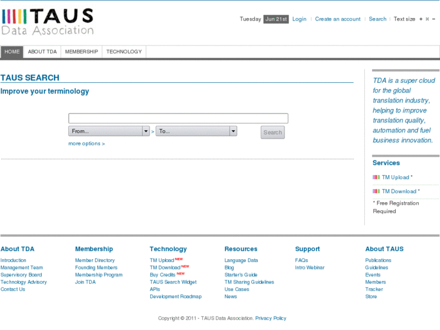Image resolution: width=440 pixels, height=330 pixels.
Task: Click the colored bars icon beside TM Upload
Action: (376, 177)
